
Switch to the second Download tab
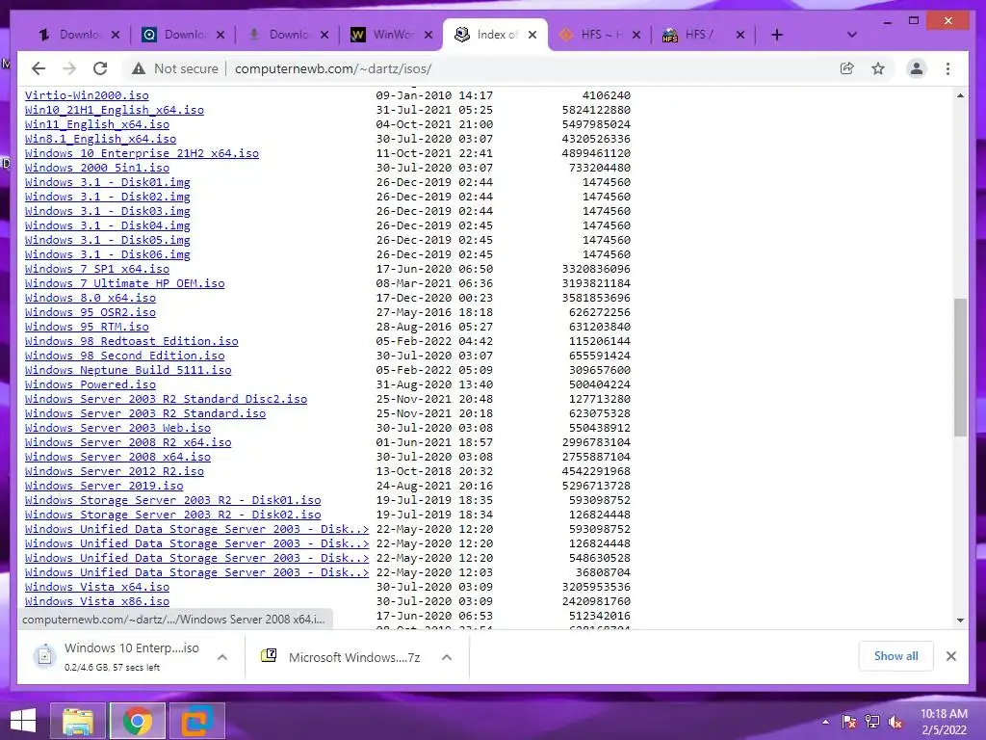(182, 35)
